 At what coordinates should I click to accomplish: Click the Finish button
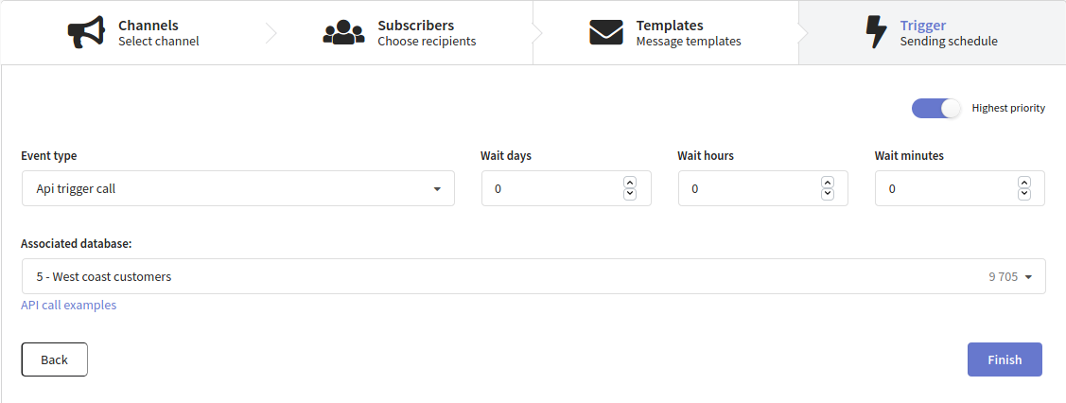click(x=1005, y=359)
